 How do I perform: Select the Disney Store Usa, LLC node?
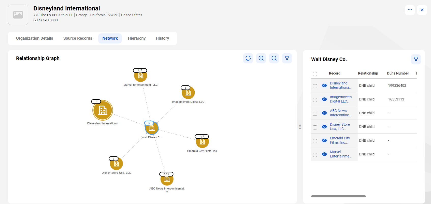point(116,164)
